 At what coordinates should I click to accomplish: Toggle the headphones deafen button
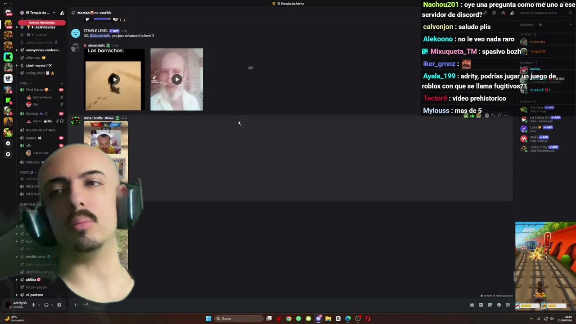tap(46, 305)
